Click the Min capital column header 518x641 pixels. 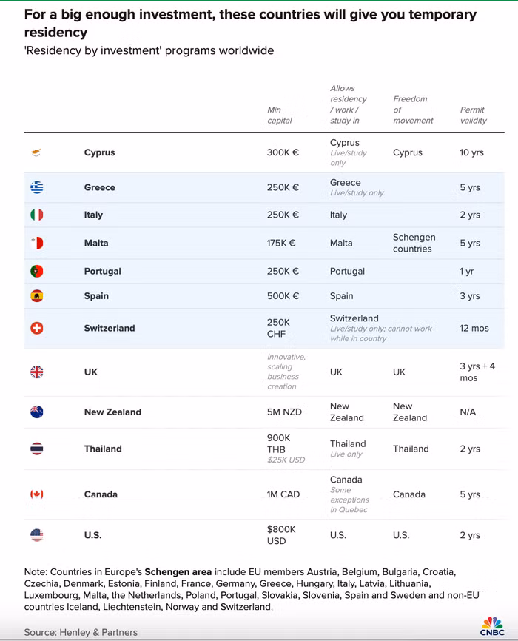coord(280,115)
